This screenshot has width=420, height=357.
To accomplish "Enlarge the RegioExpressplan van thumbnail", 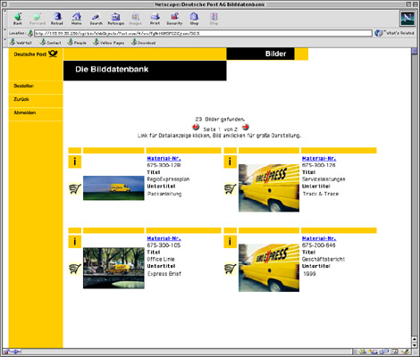I will pos(113,188).
